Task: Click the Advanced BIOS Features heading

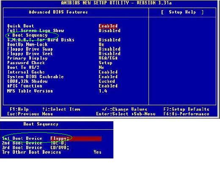Action: click(58, 12)
